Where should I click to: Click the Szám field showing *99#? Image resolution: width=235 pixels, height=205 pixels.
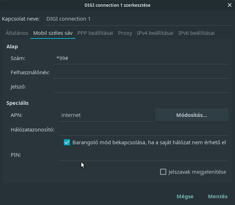[x=141, y=59]
